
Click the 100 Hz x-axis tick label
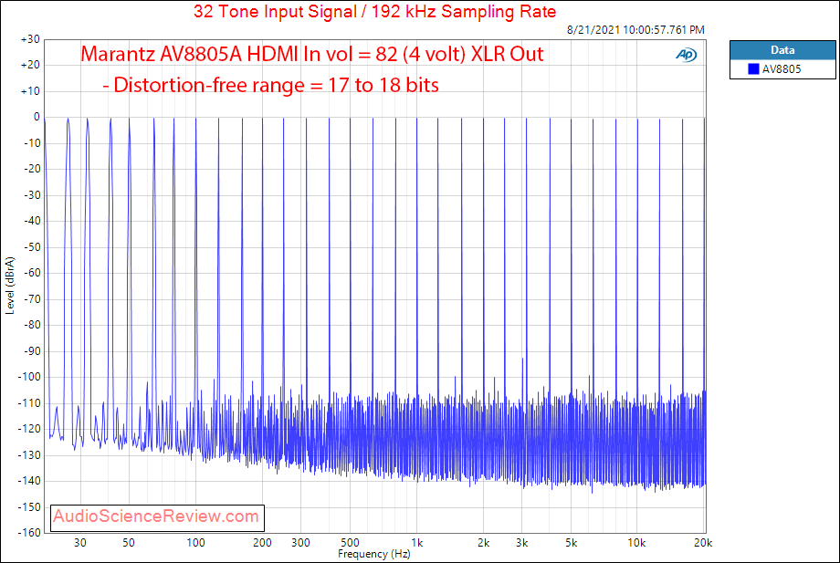click(195, 543)
